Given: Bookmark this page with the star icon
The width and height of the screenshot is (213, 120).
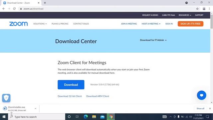Looking at the screenshot, I should [x=197, y=9].
